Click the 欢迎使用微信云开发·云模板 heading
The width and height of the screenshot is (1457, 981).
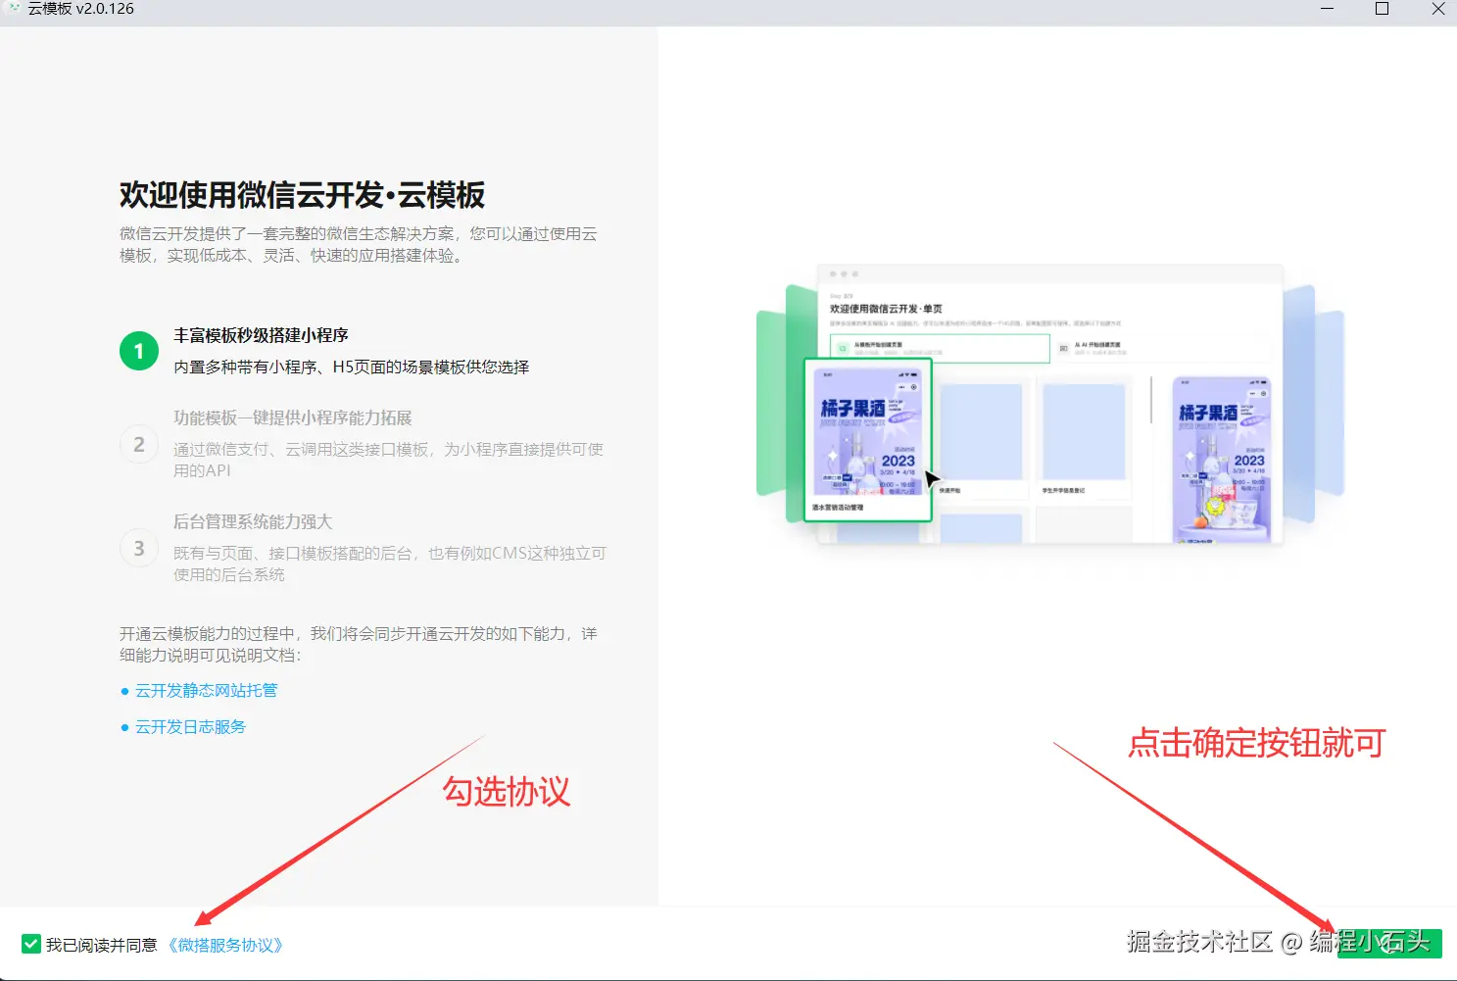(x=302, y=195)
